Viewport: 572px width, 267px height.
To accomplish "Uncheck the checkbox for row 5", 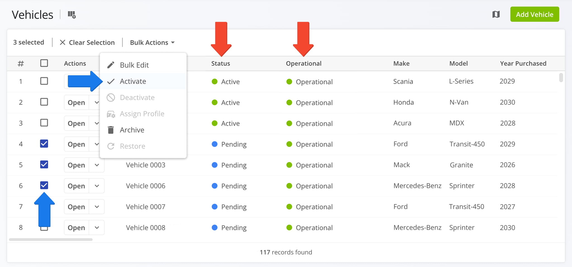I will pos(44,164).
